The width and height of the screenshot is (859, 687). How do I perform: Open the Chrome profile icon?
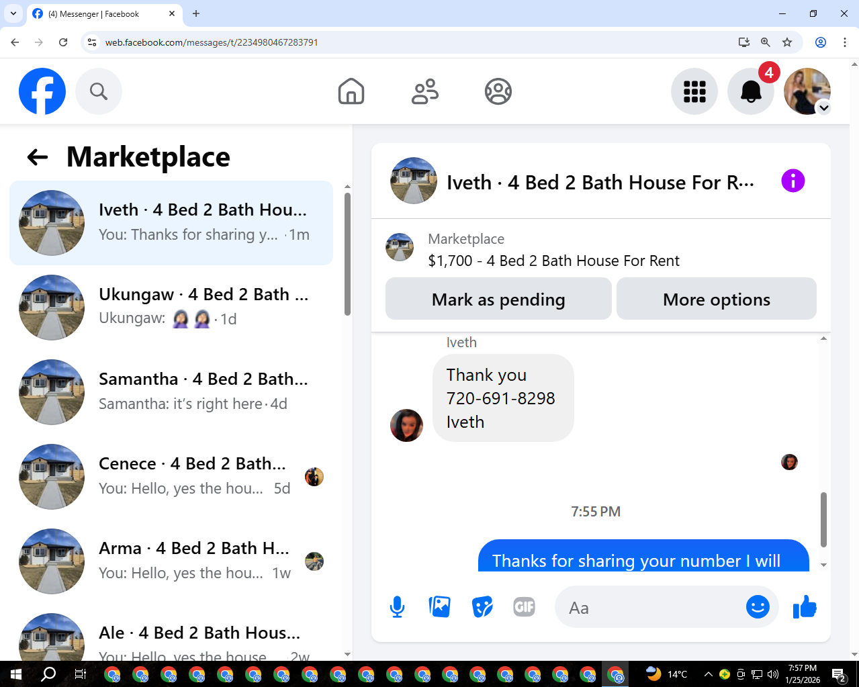tap(821, 42)
